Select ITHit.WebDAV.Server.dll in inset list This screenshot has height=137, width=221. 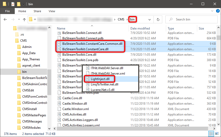coord(107,68)
